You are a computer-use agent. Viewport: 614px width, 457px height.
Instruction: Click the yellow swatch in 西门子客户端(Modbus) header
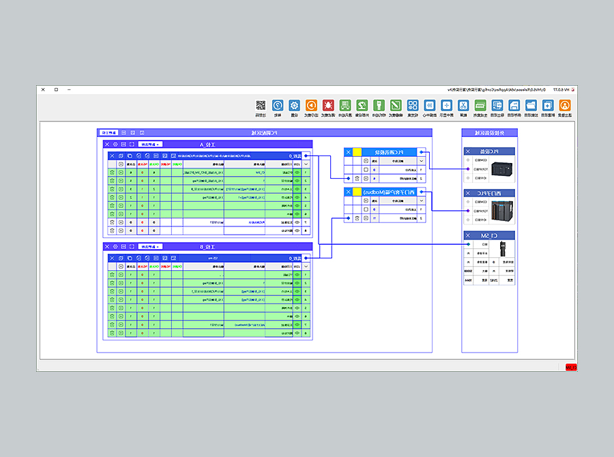click(x=357, y=192)
